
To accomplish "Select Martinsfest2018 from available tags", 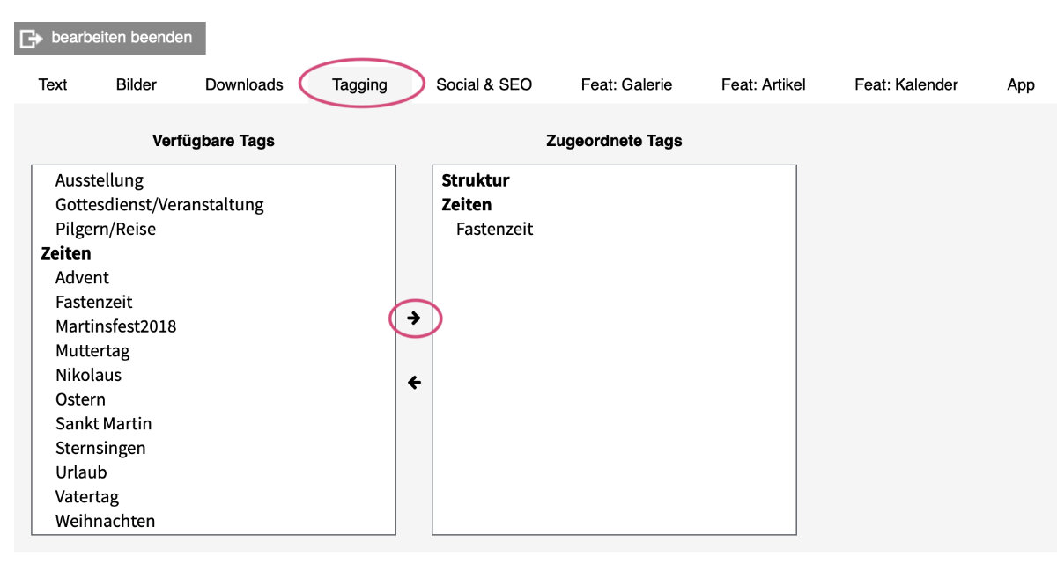I will (115, 326).
